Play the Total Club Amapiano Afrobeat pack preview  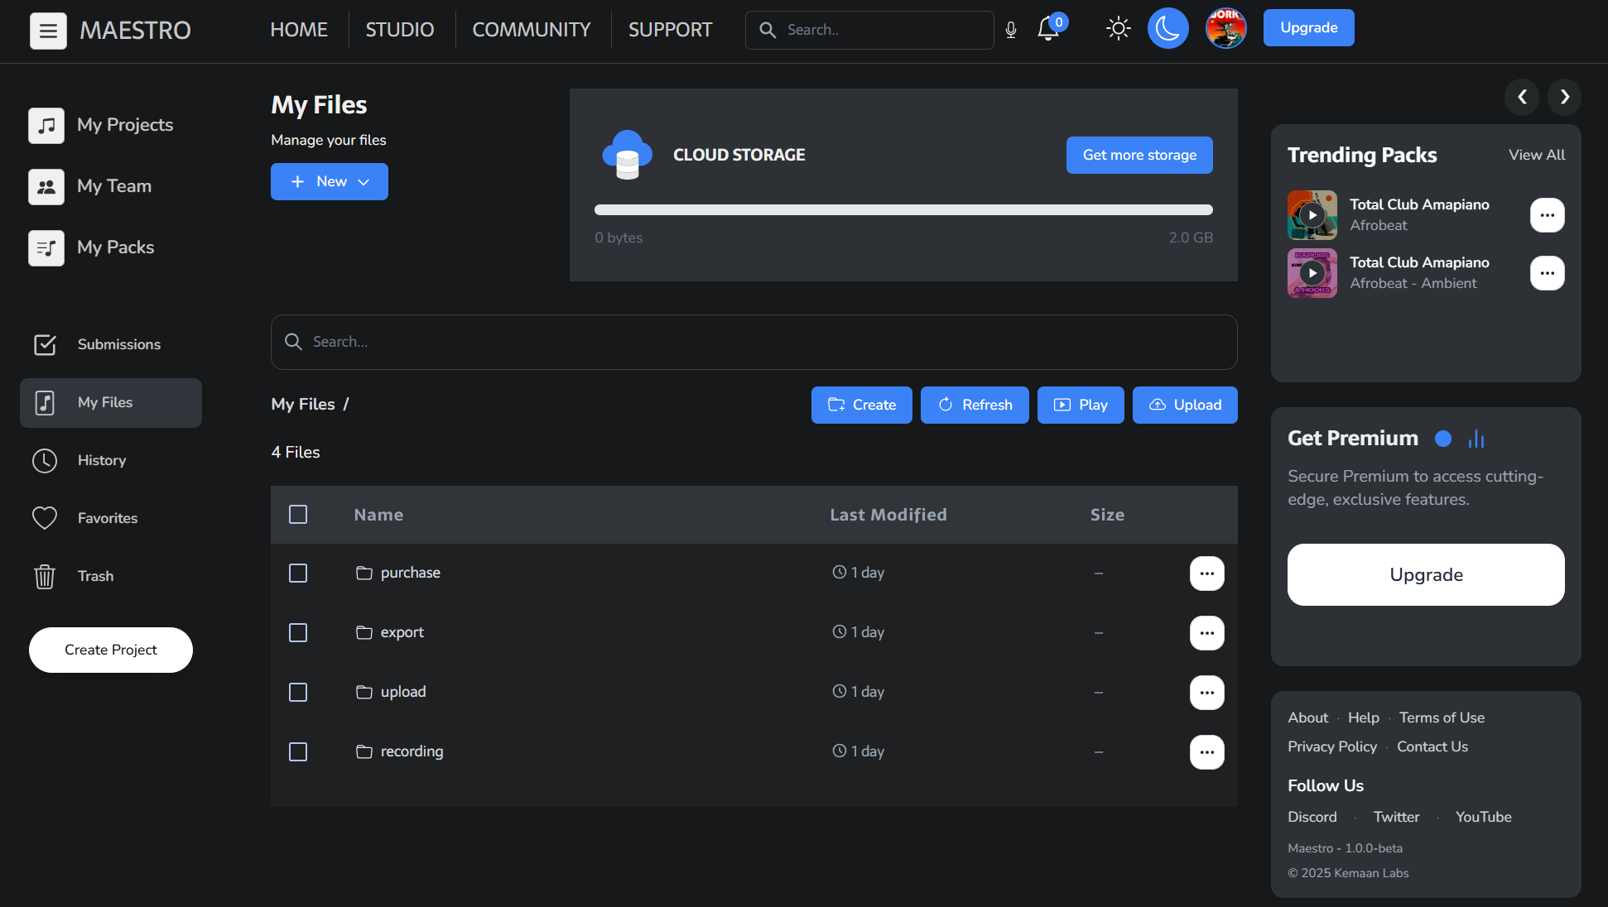click(x=1312, y=214)
